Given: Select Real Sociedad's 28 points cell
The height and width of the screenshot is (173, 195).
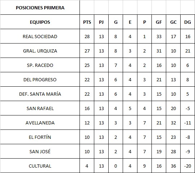Looking at the screenshot, I should point(87,36).
